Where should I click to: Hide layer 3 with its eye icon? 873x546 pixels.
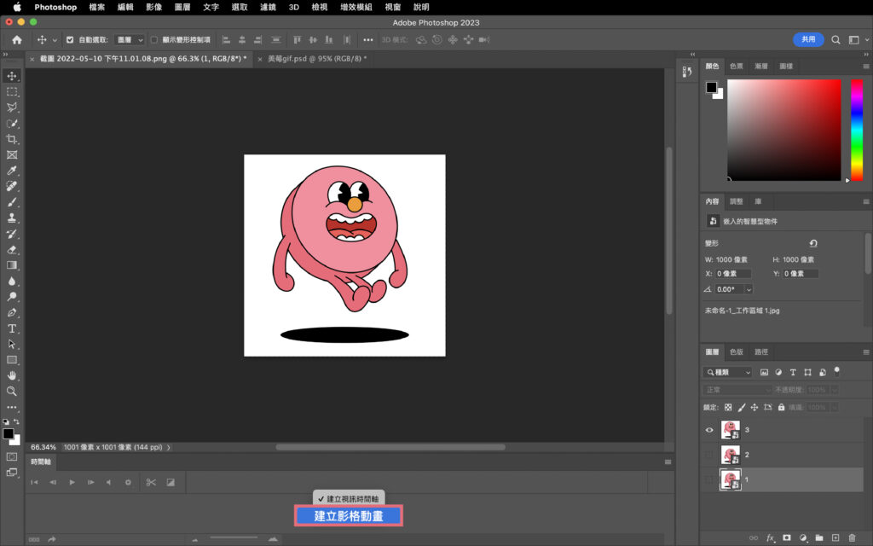[708, 430]
